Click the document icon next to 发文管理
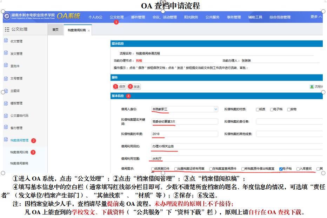 (6, 53)
